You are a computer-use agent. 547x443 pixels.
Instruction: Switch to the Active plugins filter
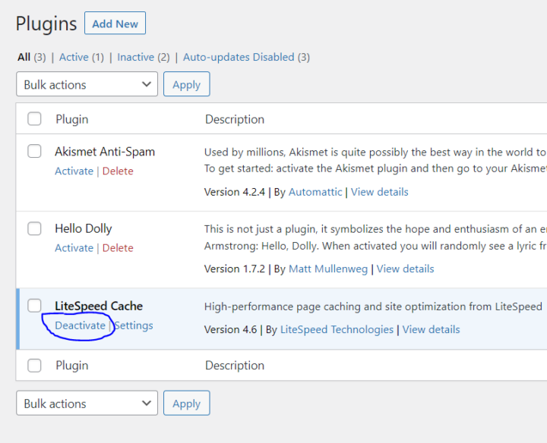pos(74,57)
